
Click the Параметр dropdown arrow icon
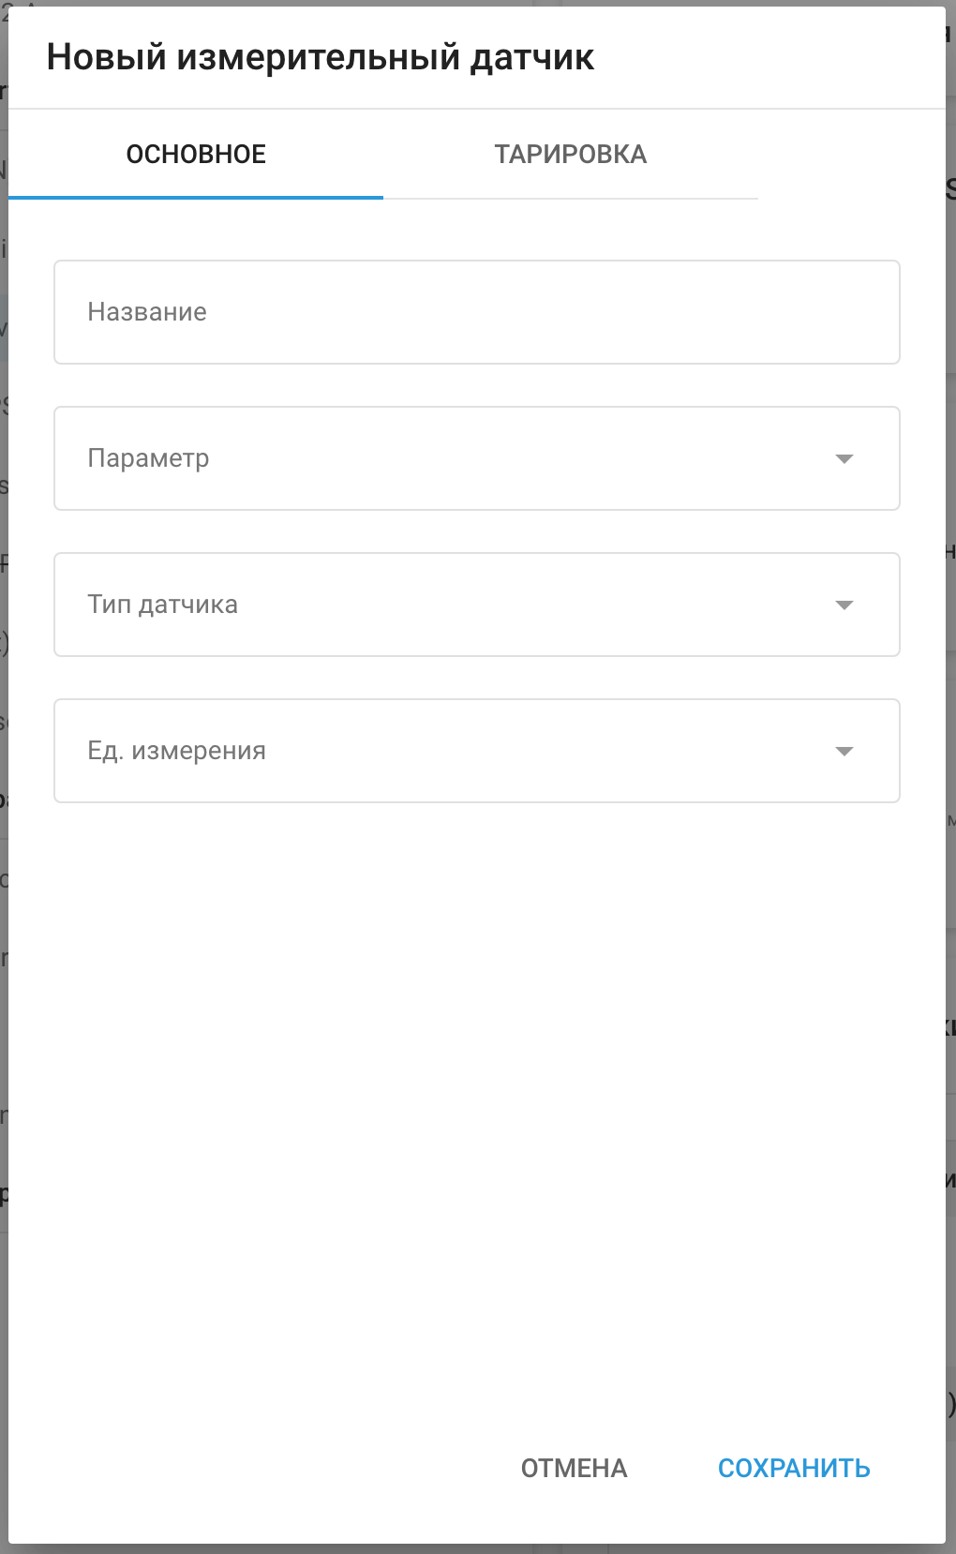pyautogui.click(x=844, y=458)
